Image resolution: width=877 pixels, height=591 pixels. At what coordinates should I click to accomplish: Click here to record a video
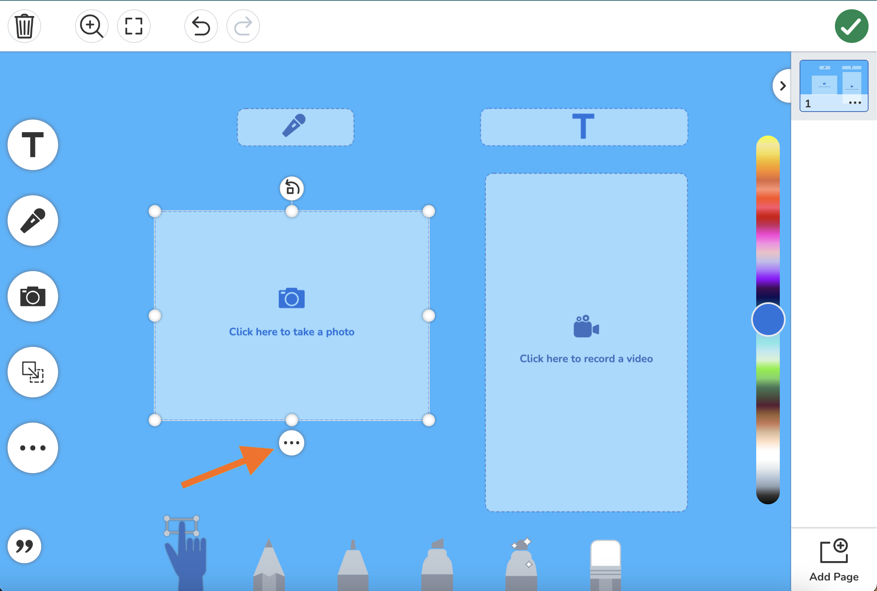586,341
